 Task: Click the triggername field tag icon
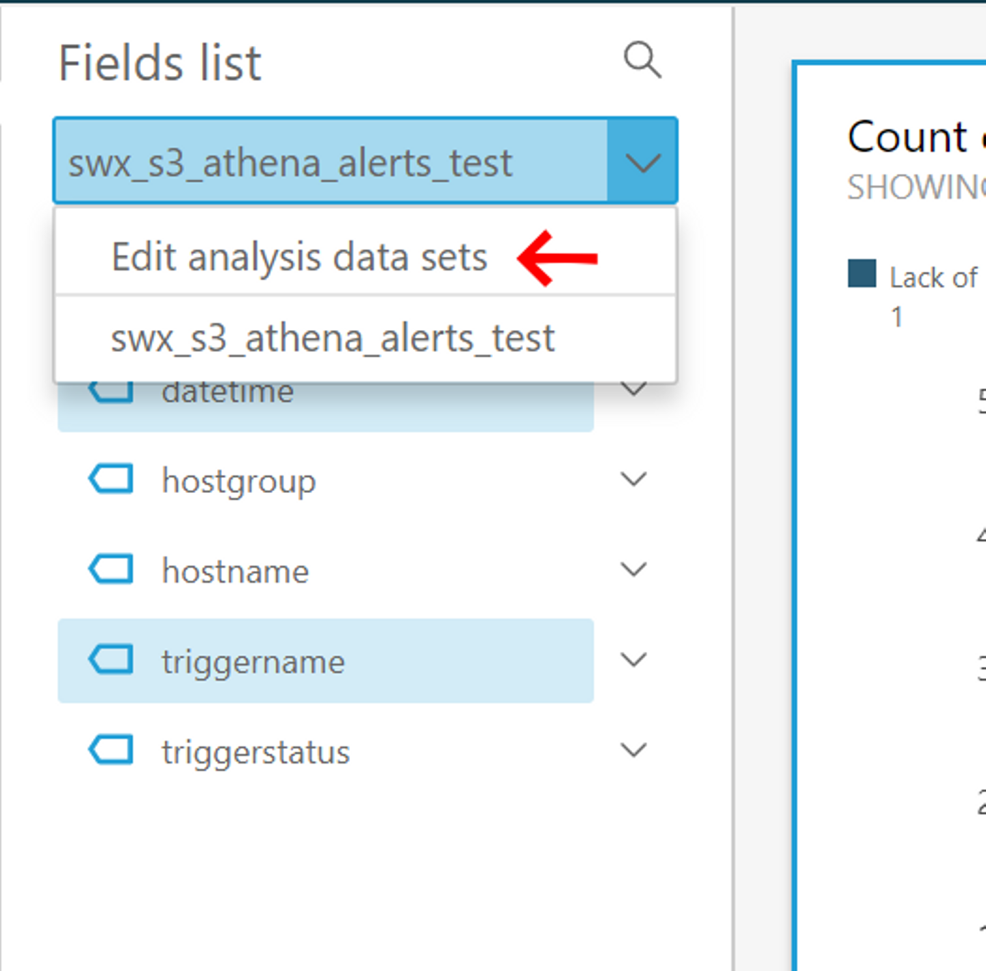pyautogui.click(x=111, y=660)
